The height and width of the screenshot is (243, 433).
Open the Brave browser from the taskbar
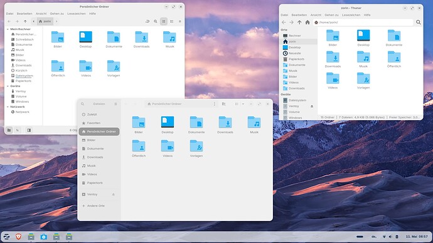pos(18,236)
